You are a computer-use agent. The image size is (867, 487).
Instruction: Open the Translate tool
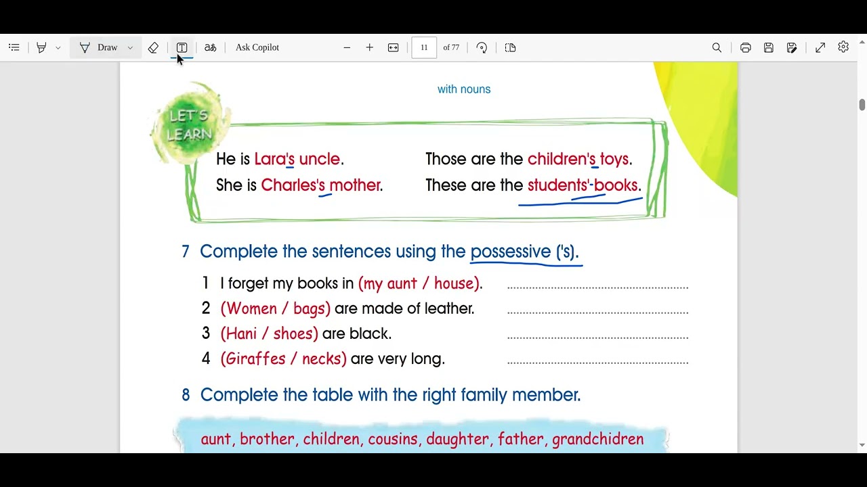click(x=211, y=47)
